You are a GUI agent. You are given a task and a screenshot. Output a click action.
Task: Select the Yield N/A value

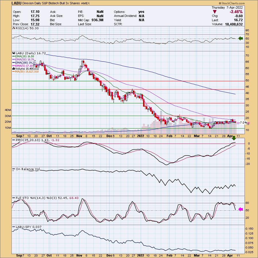pos(142,20)
